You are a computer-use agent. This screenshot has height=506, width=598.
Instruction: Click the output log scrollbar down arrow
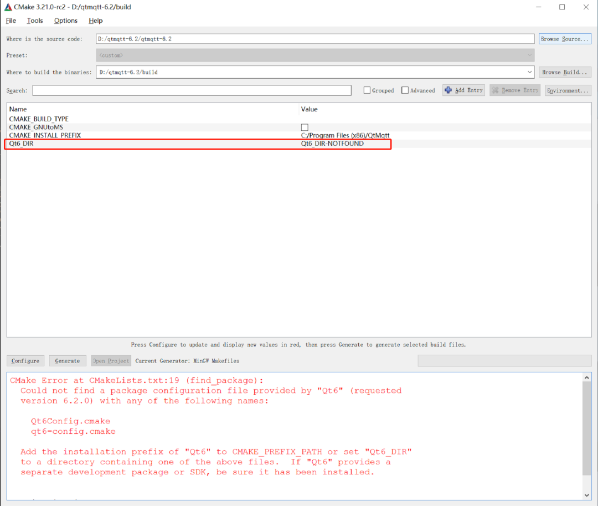586,495
